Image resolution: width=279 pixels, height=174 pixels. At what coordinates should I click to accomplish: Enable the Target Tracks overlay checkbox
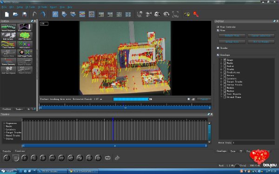(225, 82)
